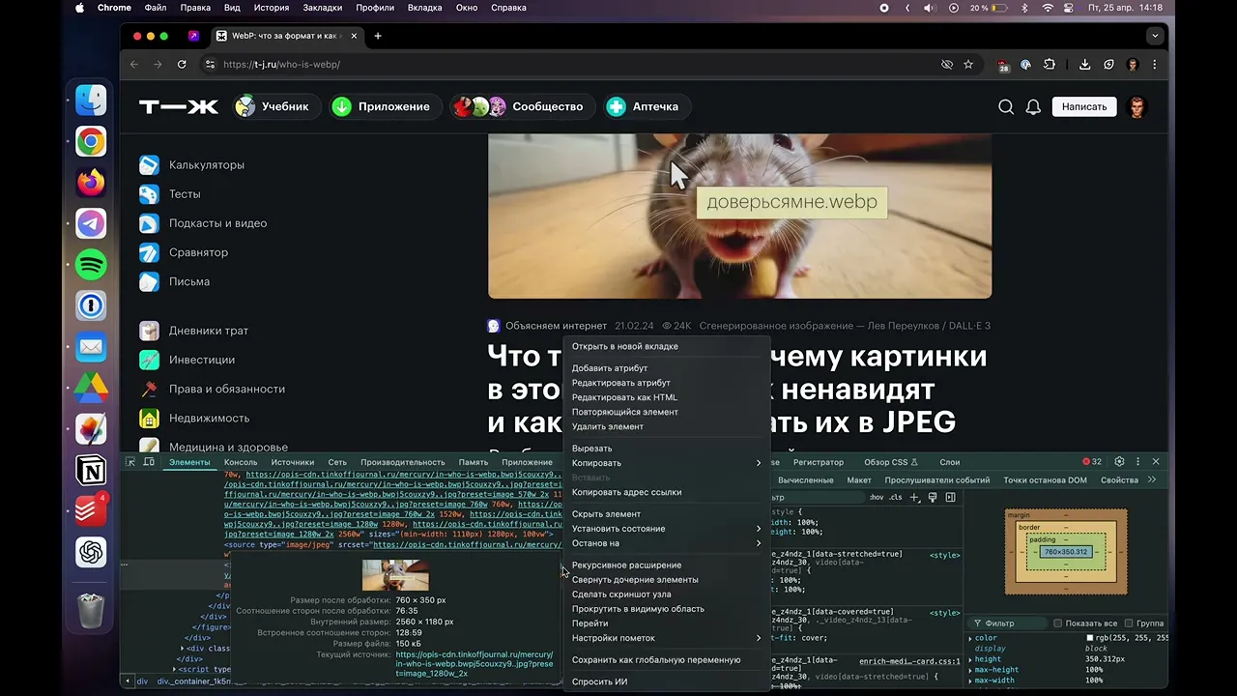Open Spotify from the dock

coord(91,265)
